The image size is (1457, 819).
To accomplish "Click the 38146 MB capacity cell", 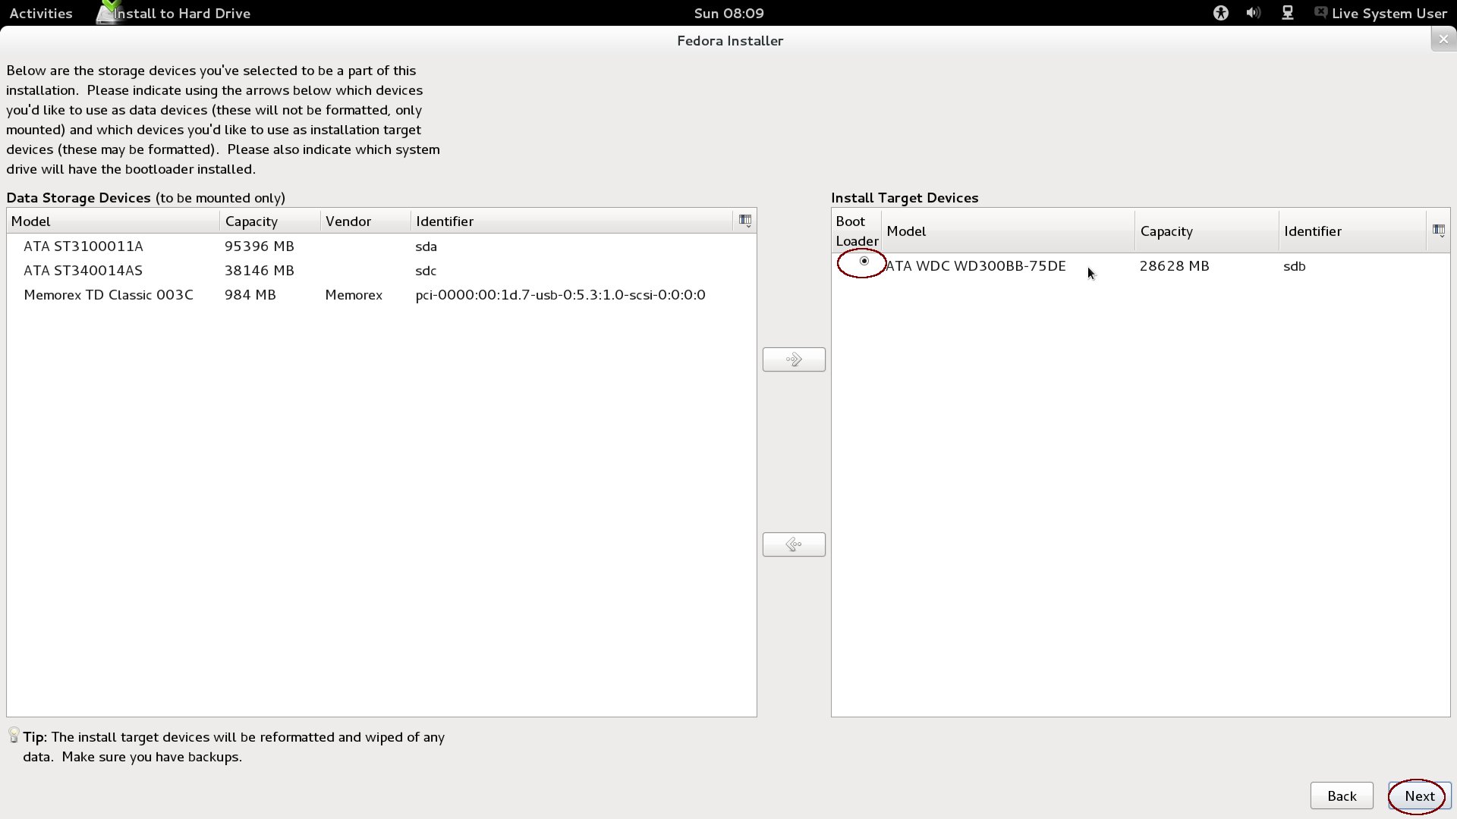I will coord(260,270).
